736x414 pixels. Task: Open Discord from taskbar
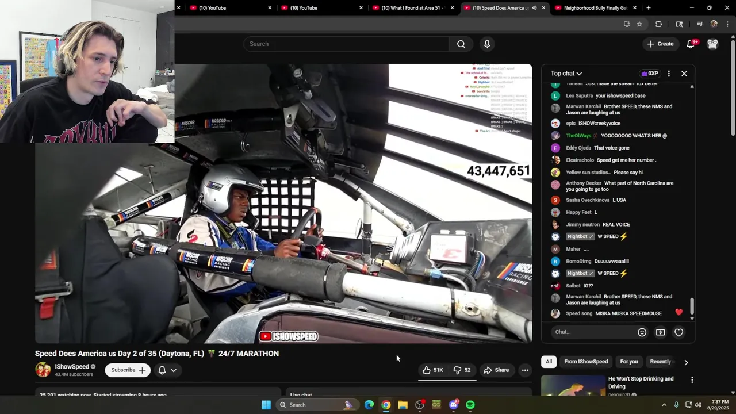(x=453, y=405)
